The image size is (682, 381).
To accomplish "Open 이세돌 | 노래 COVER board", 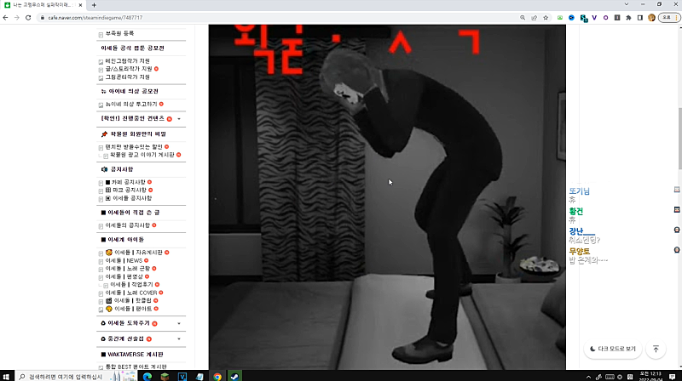I will (x=131, y=293).
